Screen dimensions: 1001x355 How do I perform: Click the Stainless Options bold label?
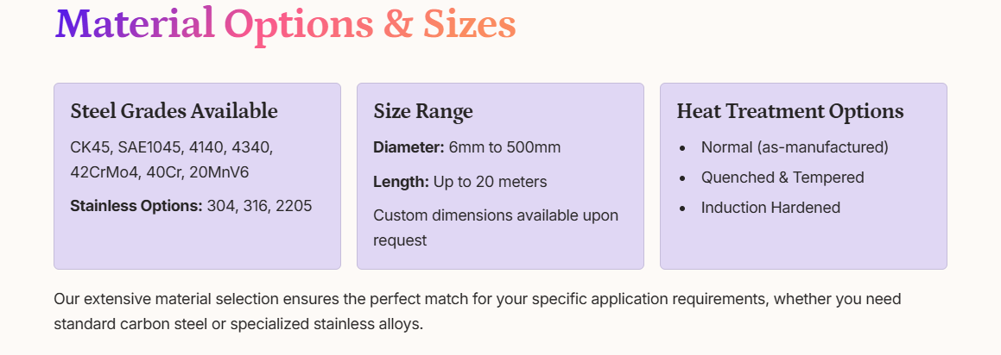tap(136, 206)
